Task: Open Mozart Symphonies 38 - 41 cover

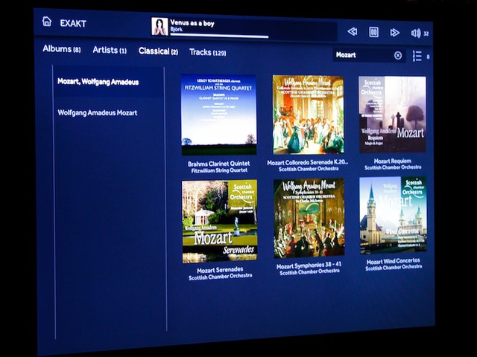Action: pos(309,218)
